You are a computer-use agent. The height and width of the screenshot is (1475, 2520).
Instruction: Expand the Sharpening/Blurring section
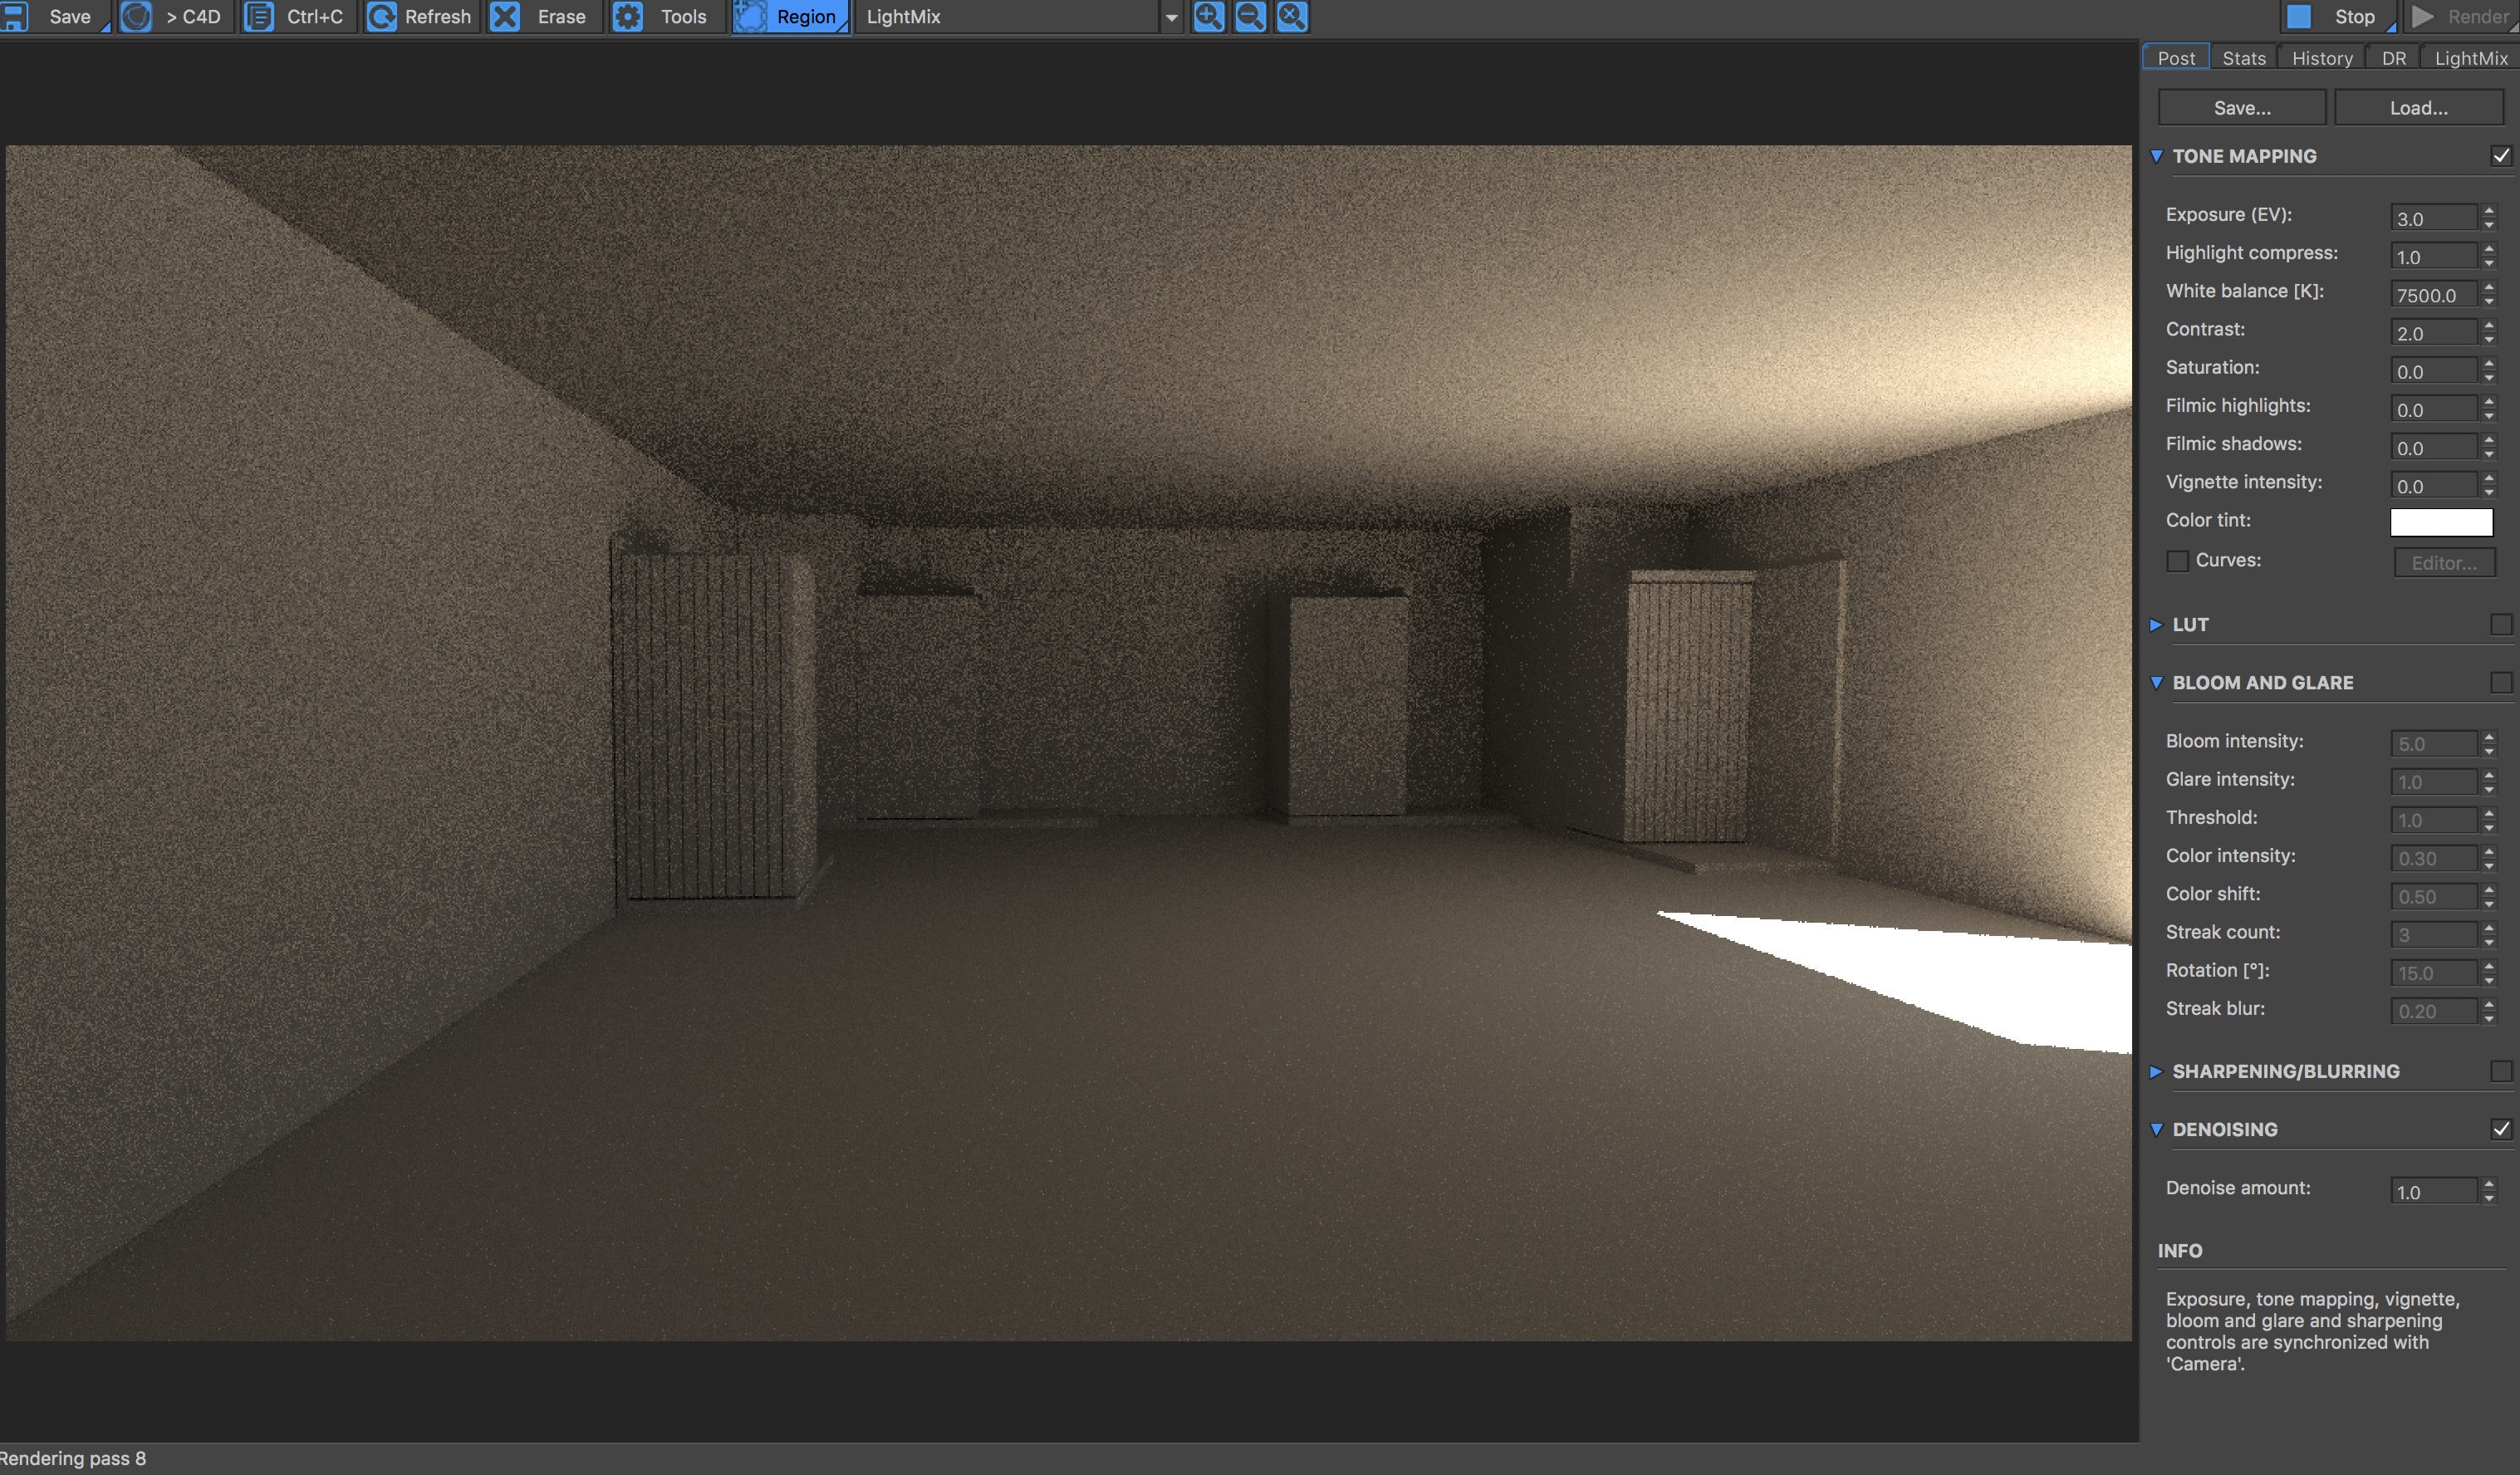click(2157, 1072)
